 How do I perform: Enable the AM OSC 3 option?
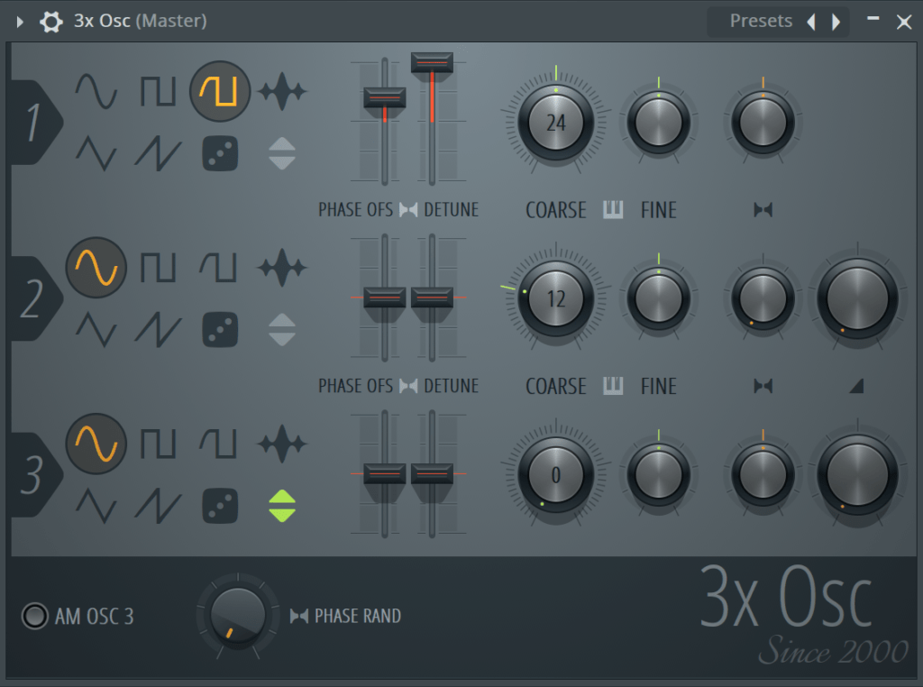coord(34,617)
